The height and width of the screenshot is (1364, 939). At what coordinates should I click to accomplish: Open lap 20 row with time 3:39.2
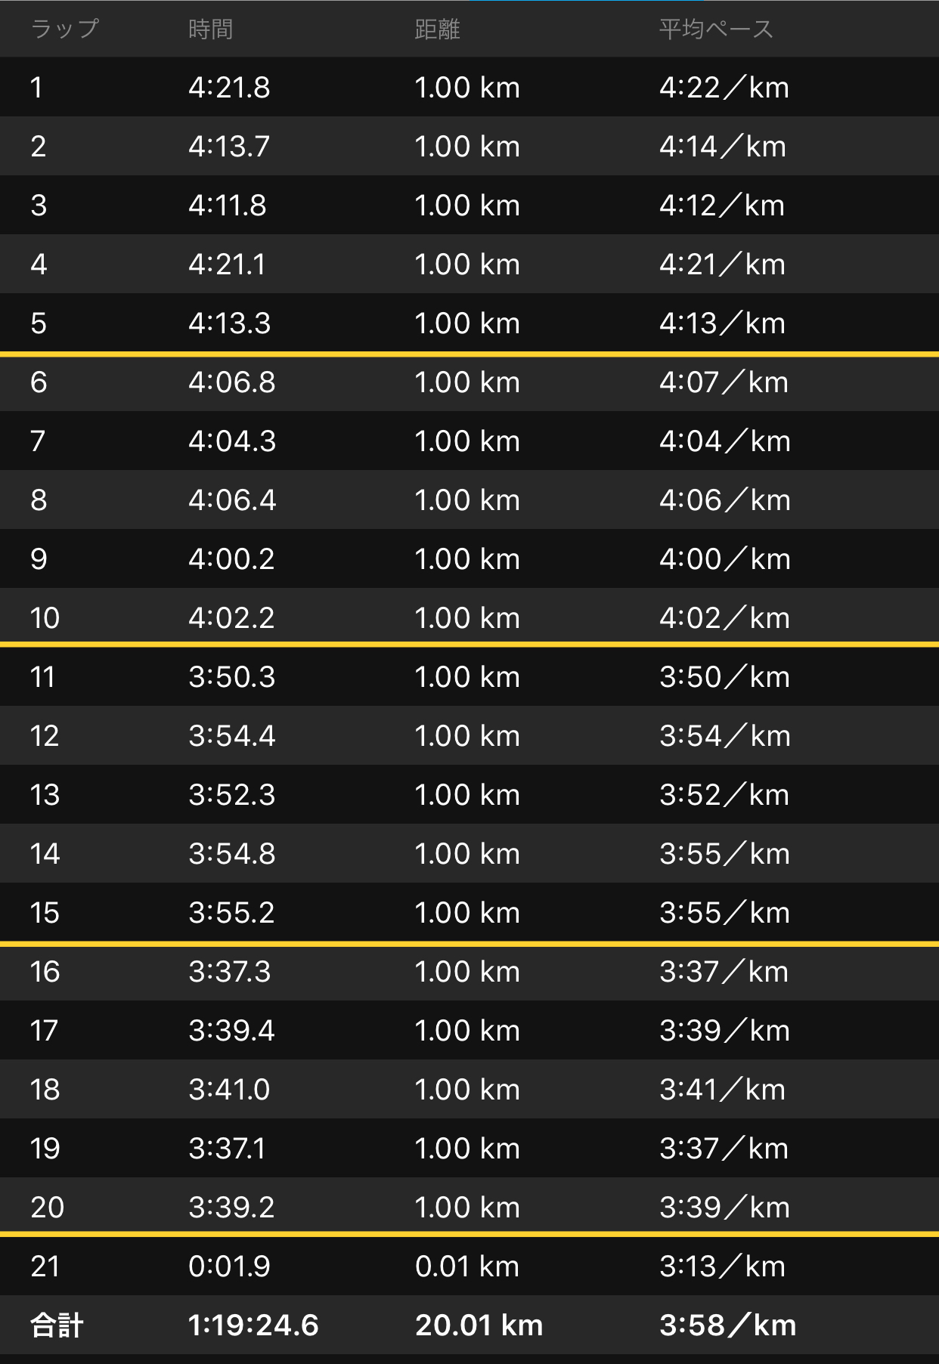469,1207
